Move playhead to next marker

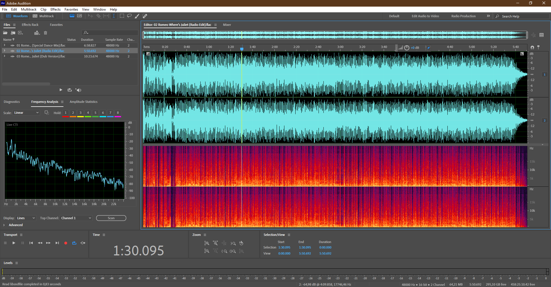pos(57,243)
